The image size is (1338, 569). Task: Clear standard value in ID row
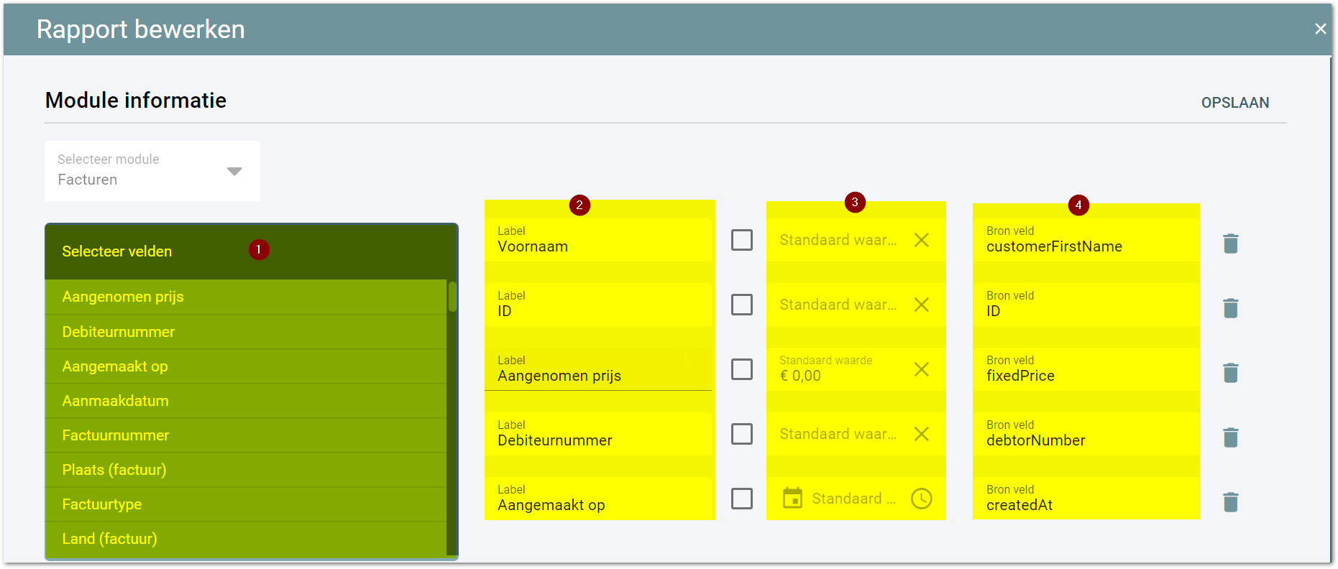point(921,305)
